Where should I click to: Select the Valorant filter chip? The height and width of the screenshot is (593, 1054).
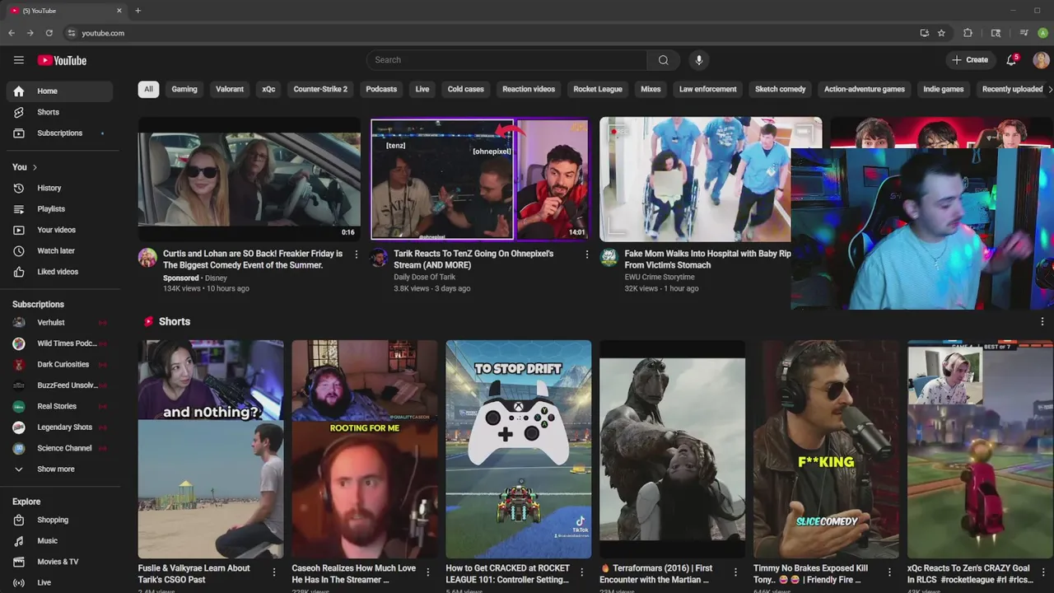click(x=230, y=89)
